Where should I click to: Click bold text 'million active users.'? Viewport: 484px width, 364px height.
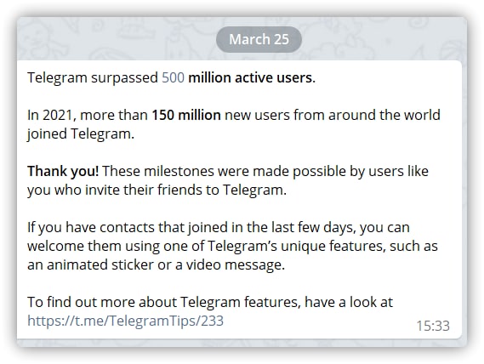(x=252, y=77)
